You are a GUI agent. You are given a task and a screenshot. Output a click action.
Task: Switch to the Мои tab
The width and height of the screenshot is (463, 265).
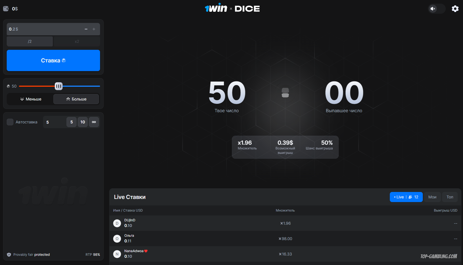(432, 197)
